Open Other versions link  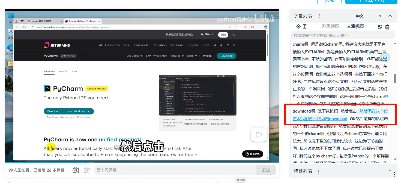pyautogui.click(x=217, y=120)
